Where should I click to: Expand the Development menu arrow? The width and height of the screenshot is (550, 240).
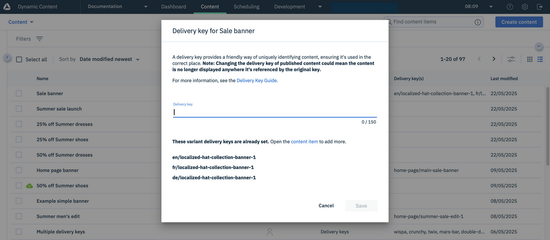pyautogui.click(x=320, y=7)
